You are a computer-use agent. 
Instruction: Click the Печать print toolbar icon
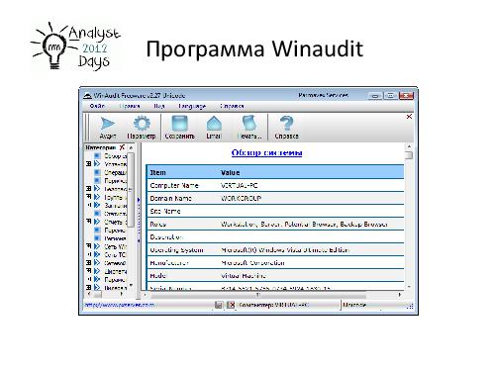[249, 128]
